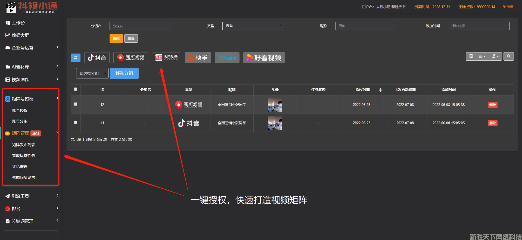522x240 pixels.
Task: Click the 抖视小通 logo
Action: pos(32,7)
